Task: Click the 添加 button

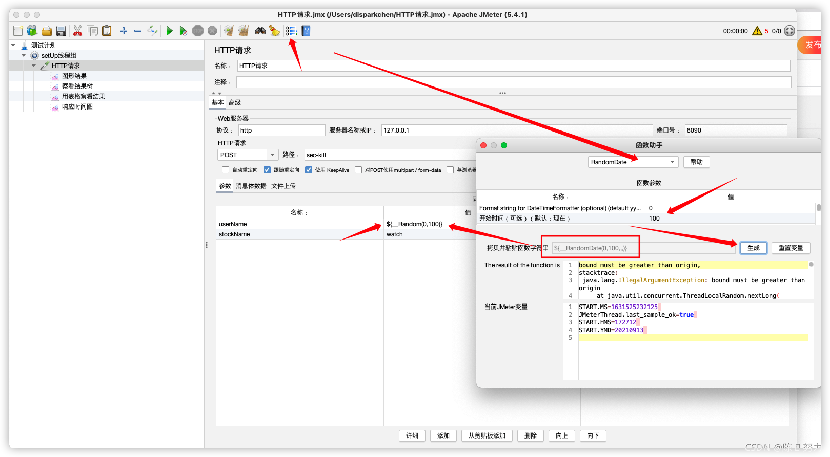Action: coord(443,436)
